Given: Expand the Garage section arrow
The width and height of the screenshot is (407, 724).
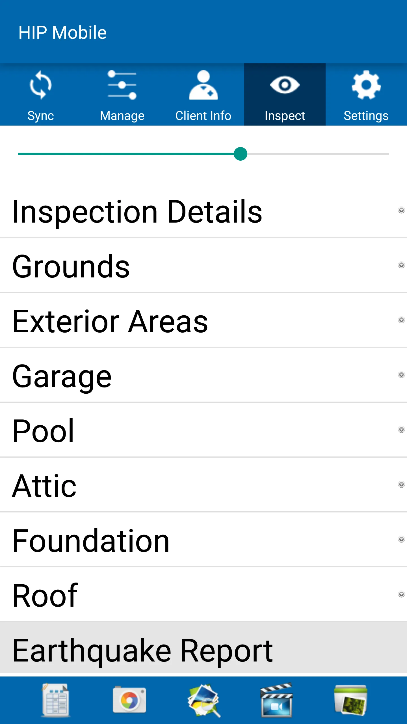Looking at the screenshot, I should (x=401, y=375).
